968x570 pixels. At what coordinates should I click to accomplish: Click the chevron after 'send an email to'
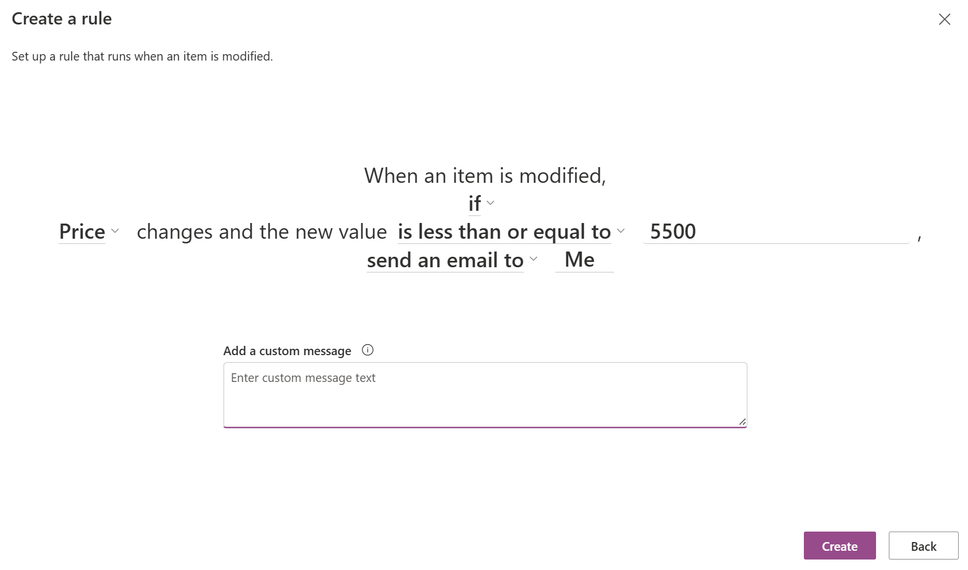534,260
